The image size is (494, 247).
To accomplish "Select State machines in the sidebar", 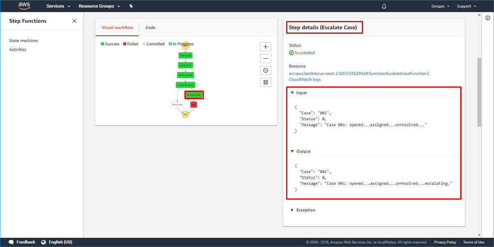I will (x=23, y=40).
